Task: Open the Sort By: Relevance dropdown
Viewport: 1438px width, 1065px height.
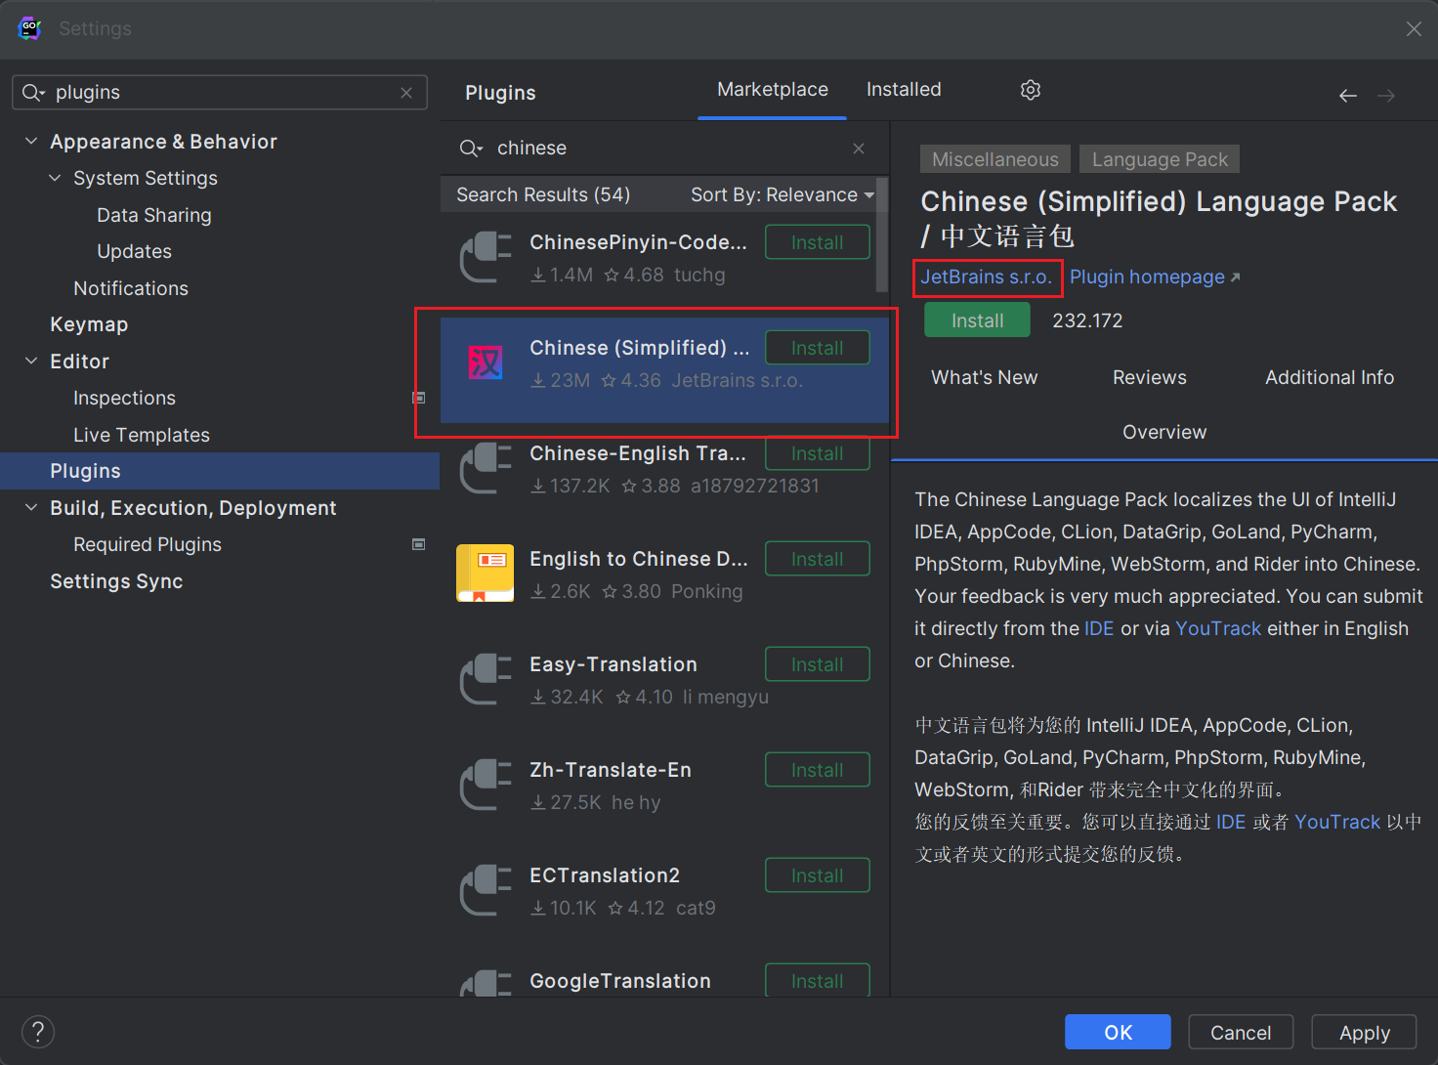Action: click(x=782, y=195)
